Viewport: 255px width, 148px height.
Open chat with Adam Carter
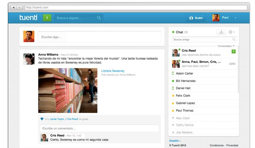tap(204, 73)
